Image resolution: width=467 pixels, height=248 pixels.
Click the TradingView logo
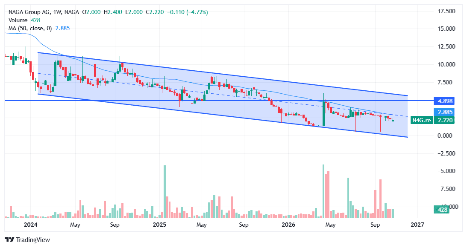pyautogui.click(x=27, y=239)
